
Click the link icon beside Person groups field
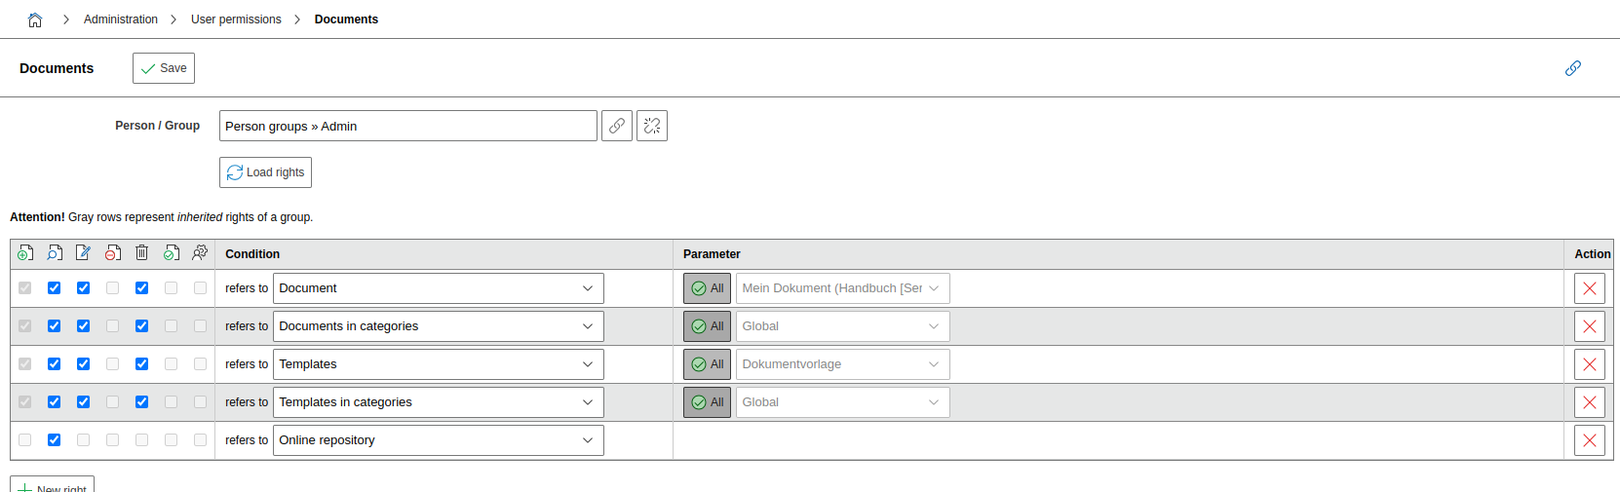point(617,126)
